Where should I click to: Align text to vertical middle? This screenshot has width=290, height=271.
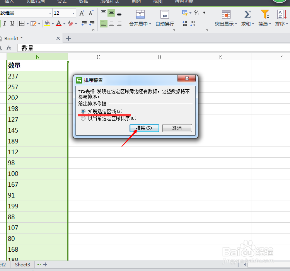coord(111,13)
